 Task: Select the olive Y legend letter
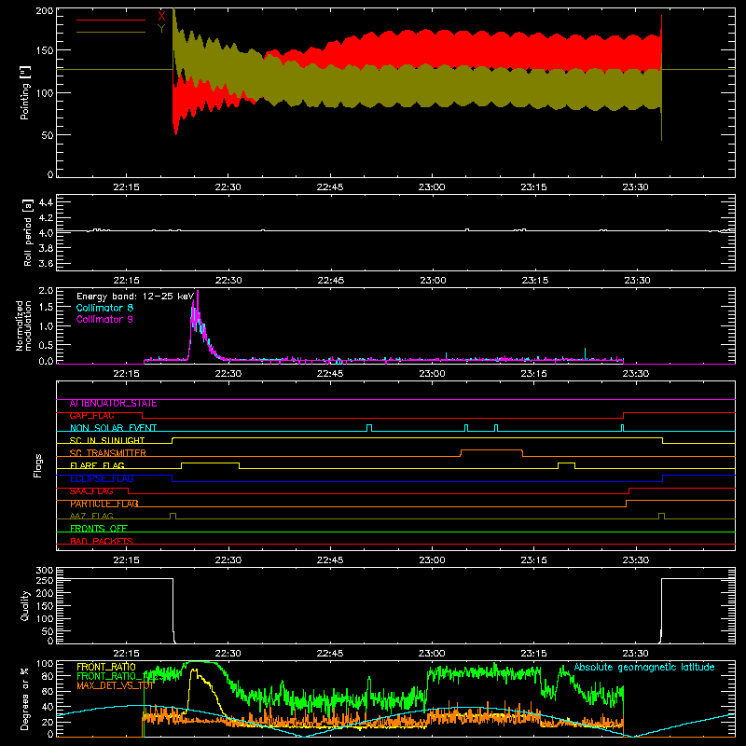(161, 29)
